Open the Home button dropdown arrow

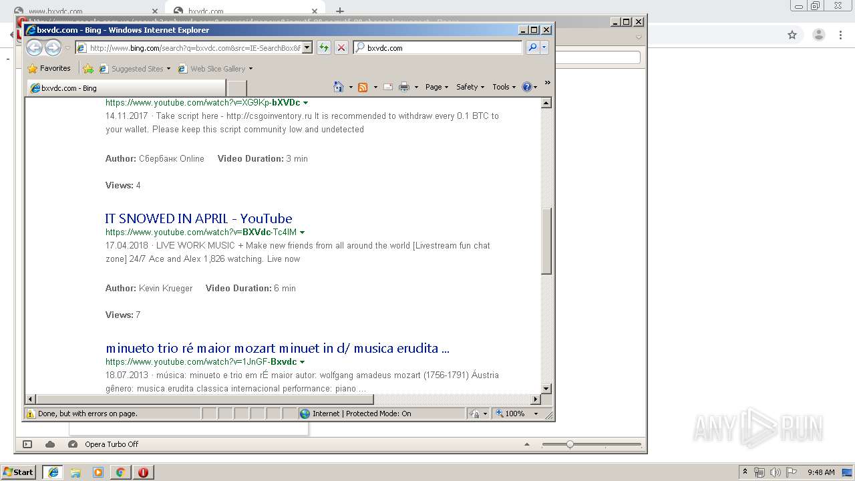pos(351,87)
